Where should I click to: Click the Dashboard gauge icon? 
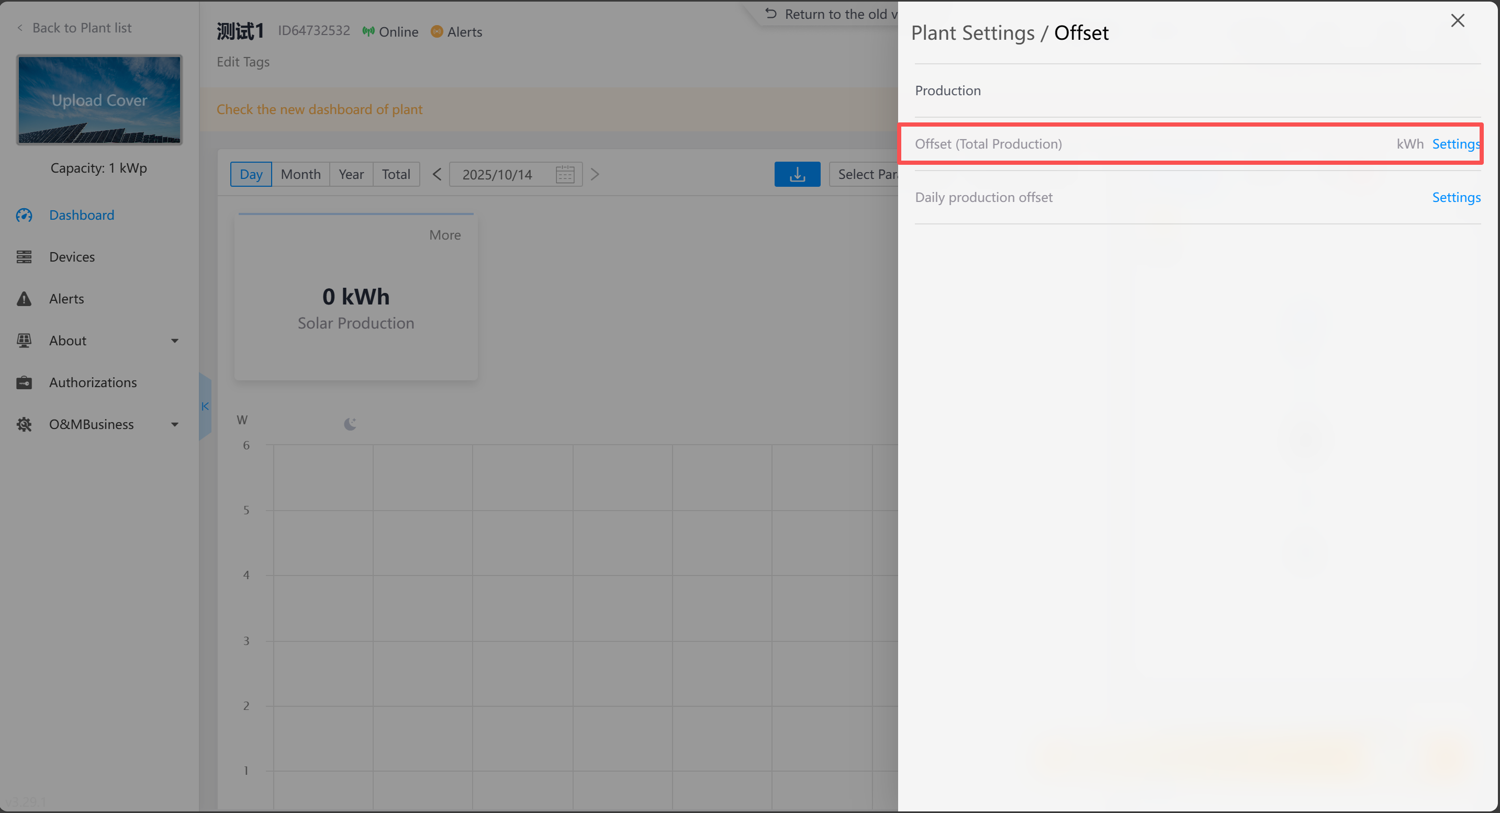[x=24, y=216]
